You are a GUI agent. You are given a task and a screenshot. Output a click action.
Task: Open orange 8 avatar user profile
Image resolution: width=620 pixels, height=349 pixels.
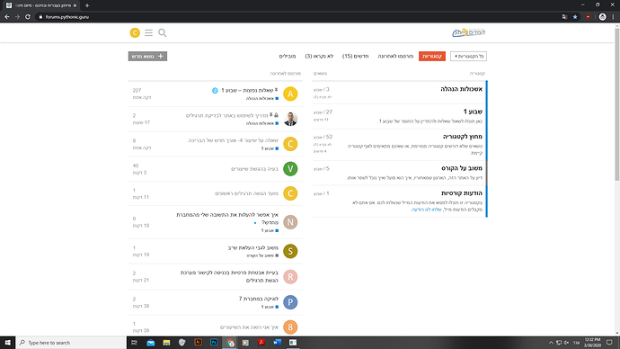(290, 327)
